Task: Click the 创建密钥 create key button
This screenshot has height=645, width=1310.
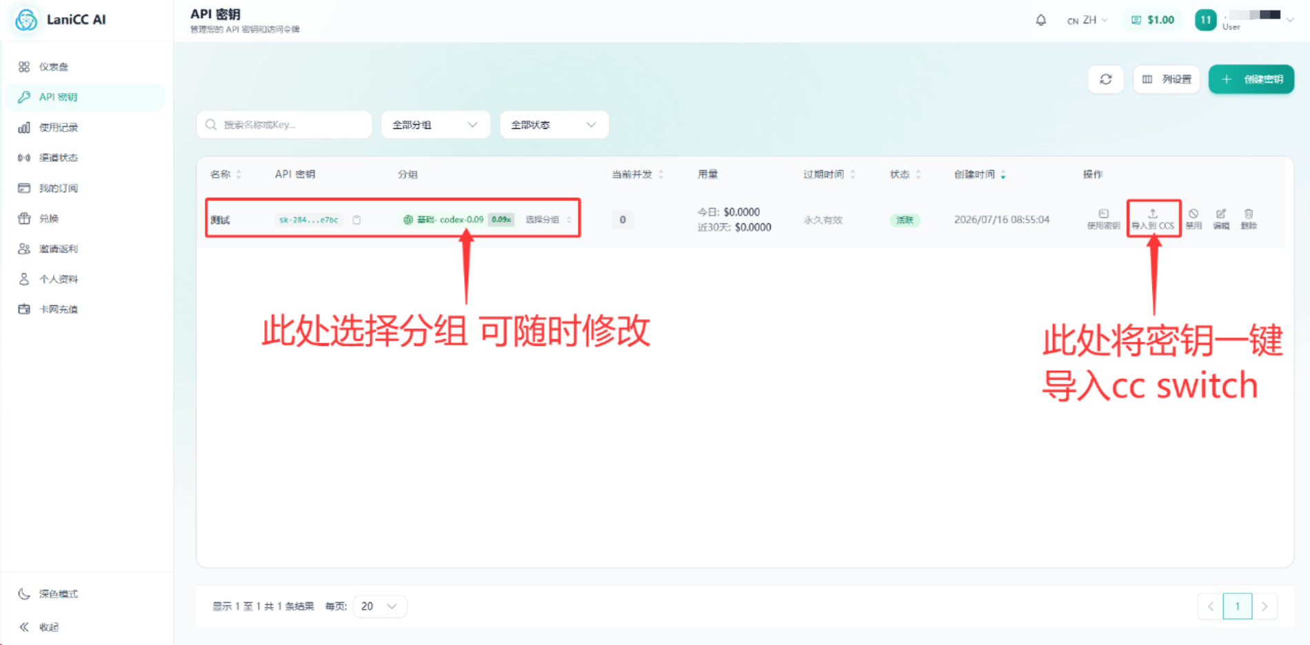Action: click(1251, 79)
